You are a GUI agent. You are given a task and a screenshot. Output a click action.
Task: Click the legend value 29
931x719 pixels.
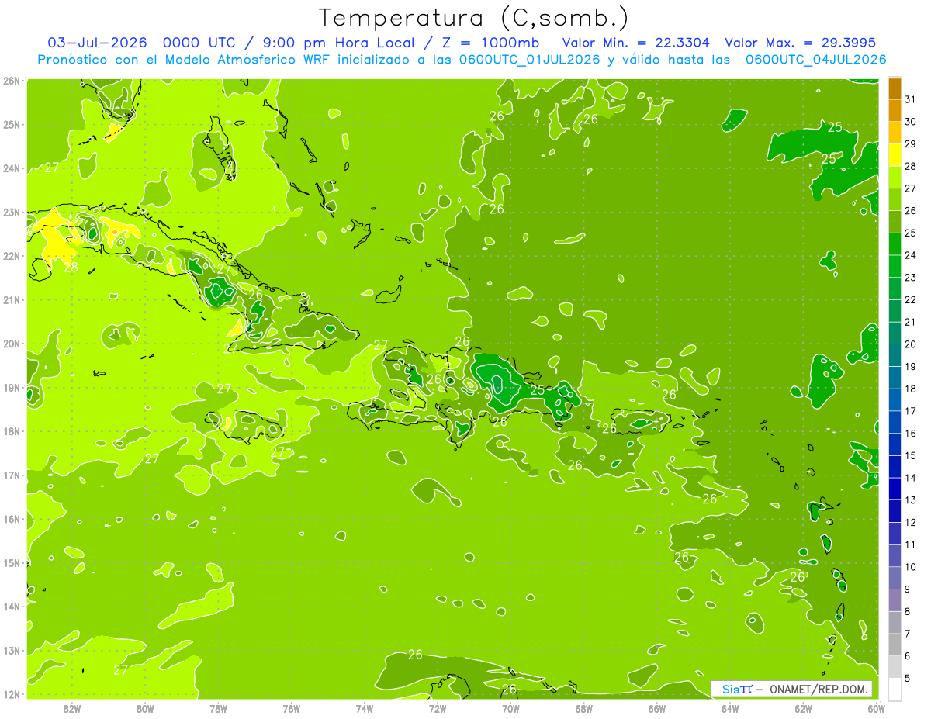[910, 143]
